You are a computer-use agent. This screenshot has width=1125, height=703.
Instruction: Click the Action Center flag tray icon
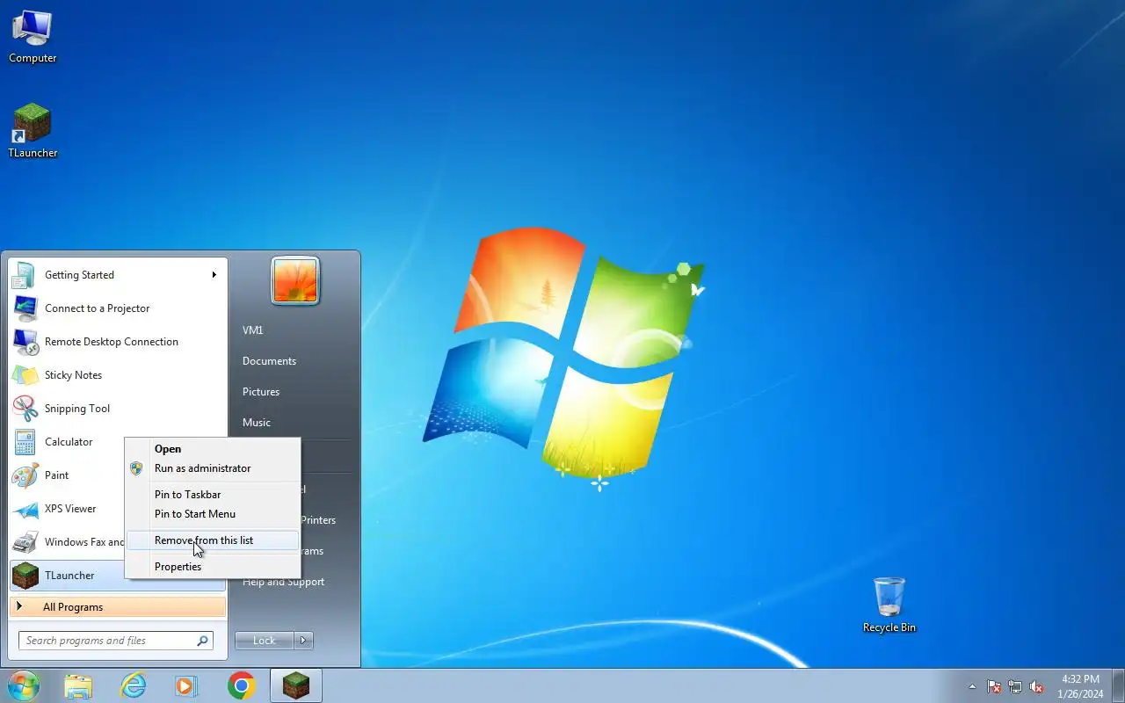[x=994, y=687]
